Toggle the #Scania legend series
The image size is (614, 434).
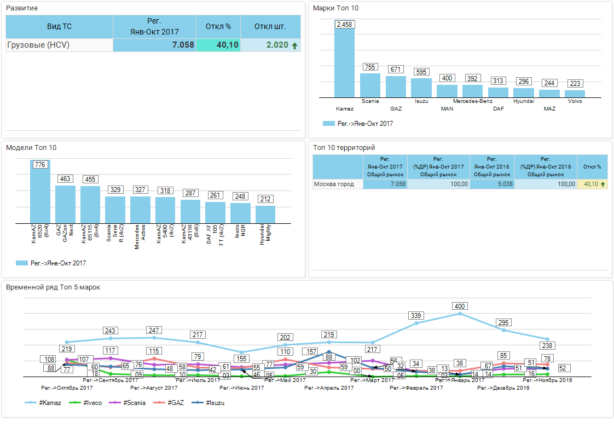click(128, 403)
